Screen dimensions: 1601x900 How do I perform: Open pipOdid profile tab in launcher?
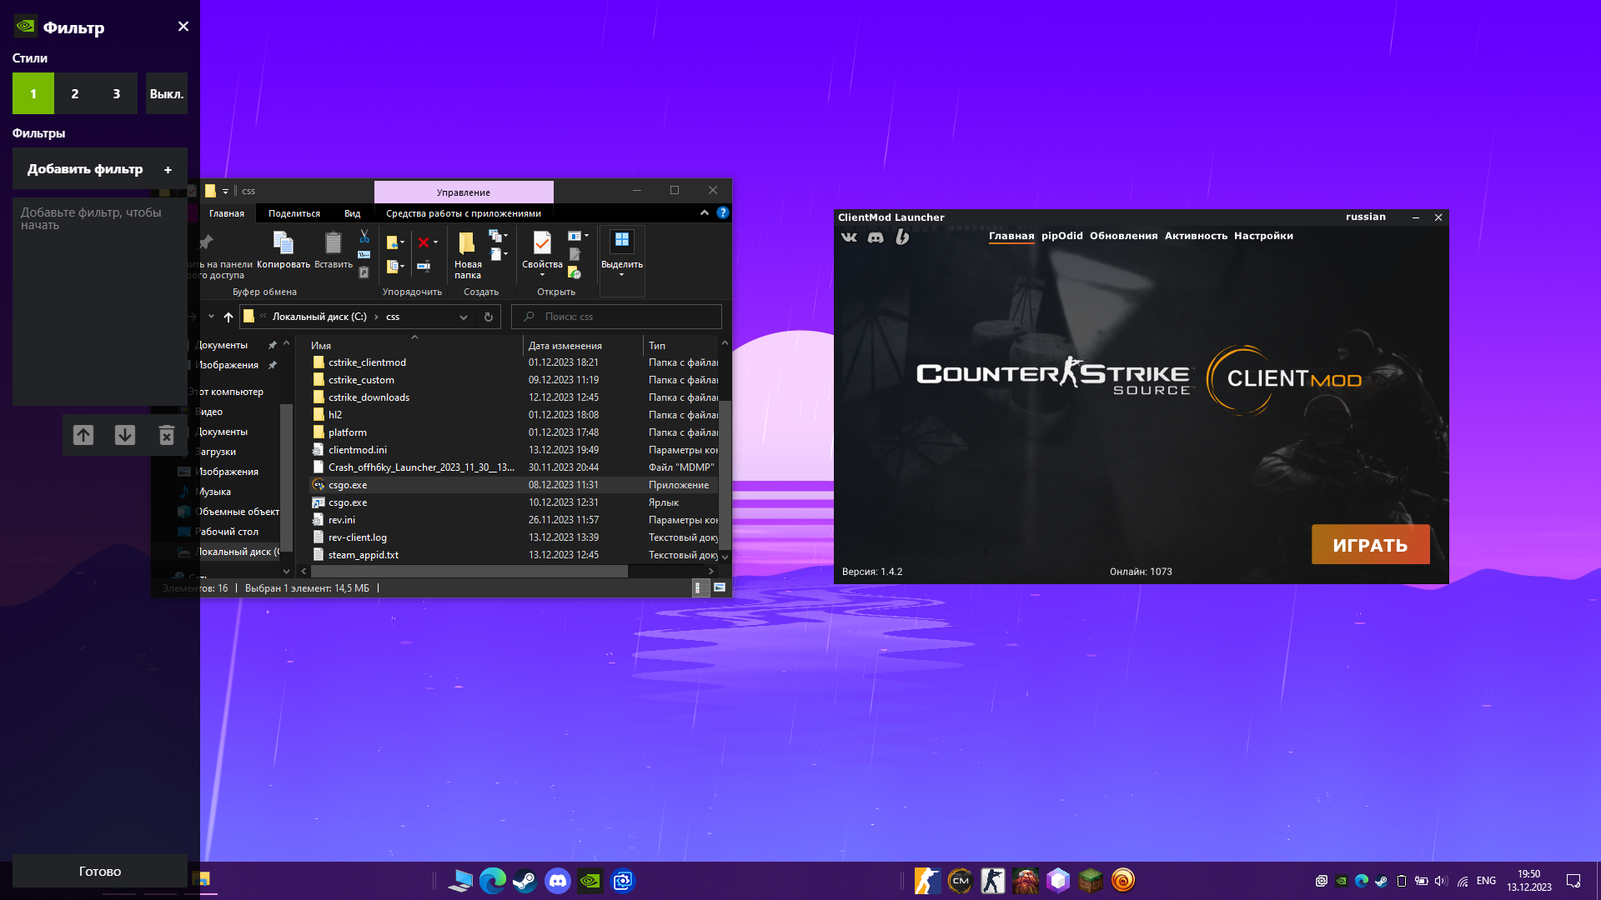(1061, 236)
